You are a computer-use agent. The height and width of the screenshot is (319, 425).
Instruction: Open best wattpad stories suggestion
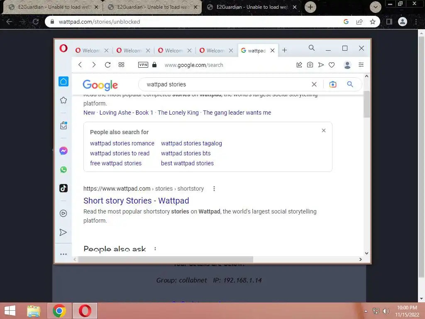click(187, 163)
